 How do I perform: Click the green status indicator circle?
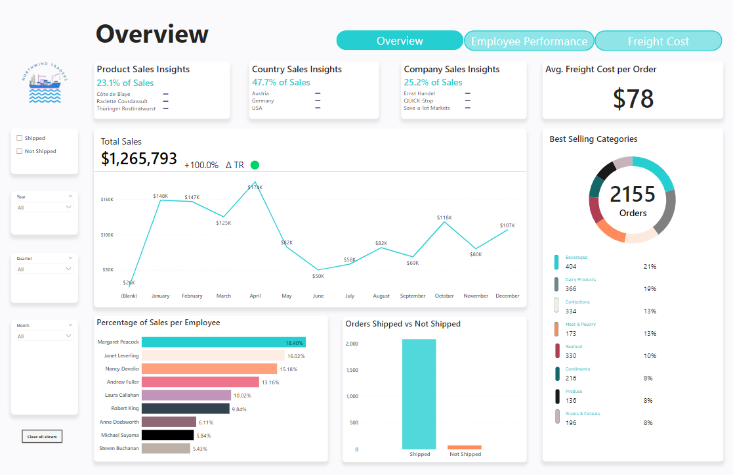click(x=255, y=165)
